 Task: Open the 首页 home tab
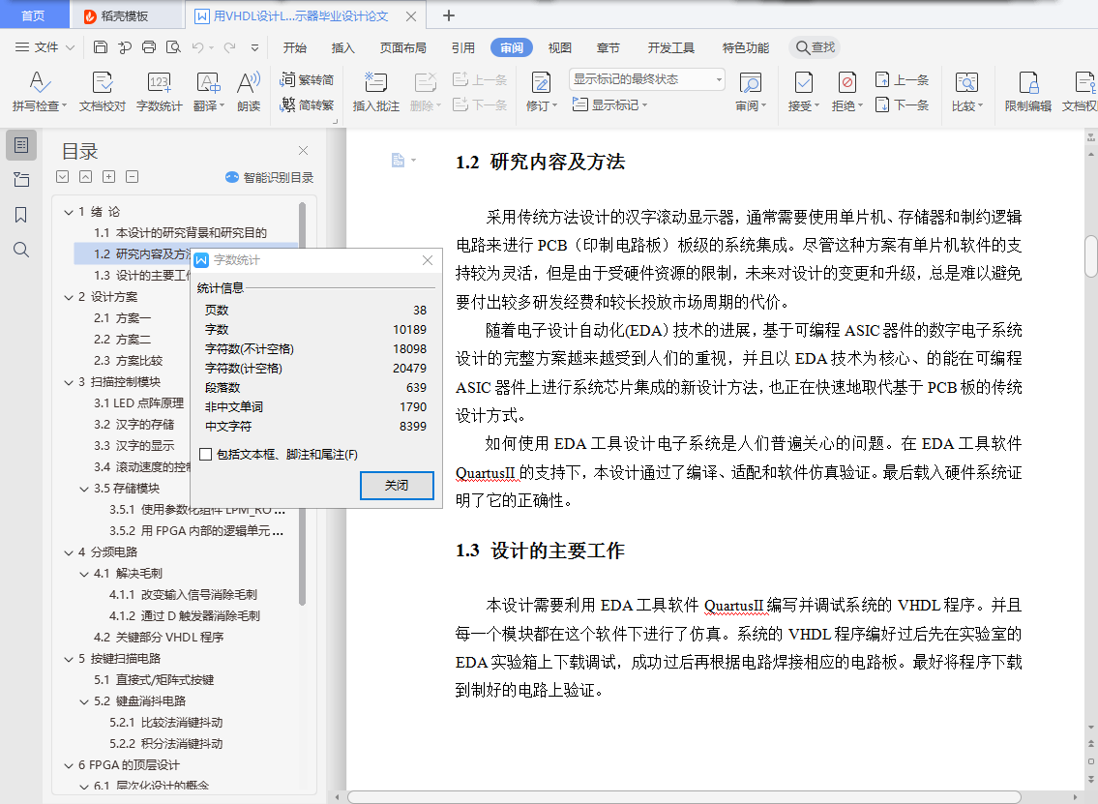tap(33, 15)
